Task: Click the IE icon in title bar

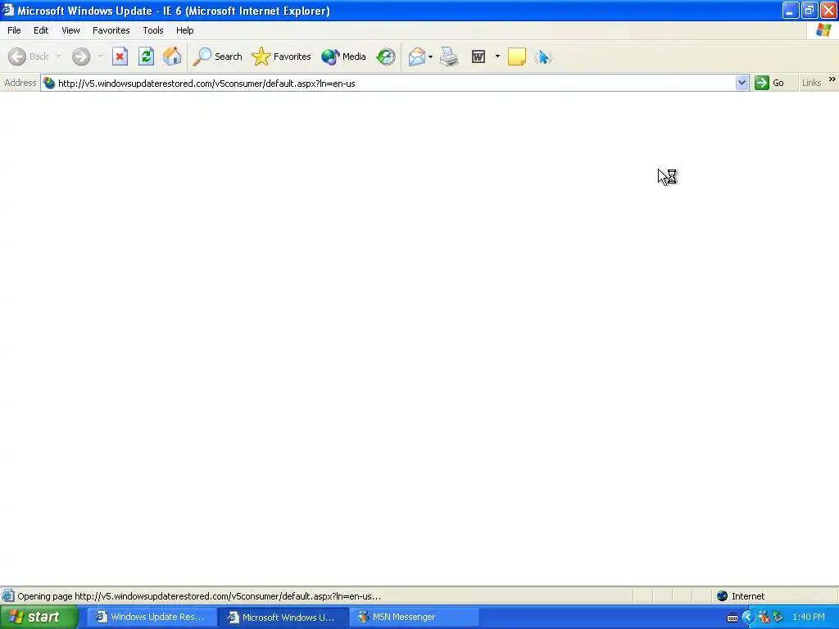Action: [8, 10]
